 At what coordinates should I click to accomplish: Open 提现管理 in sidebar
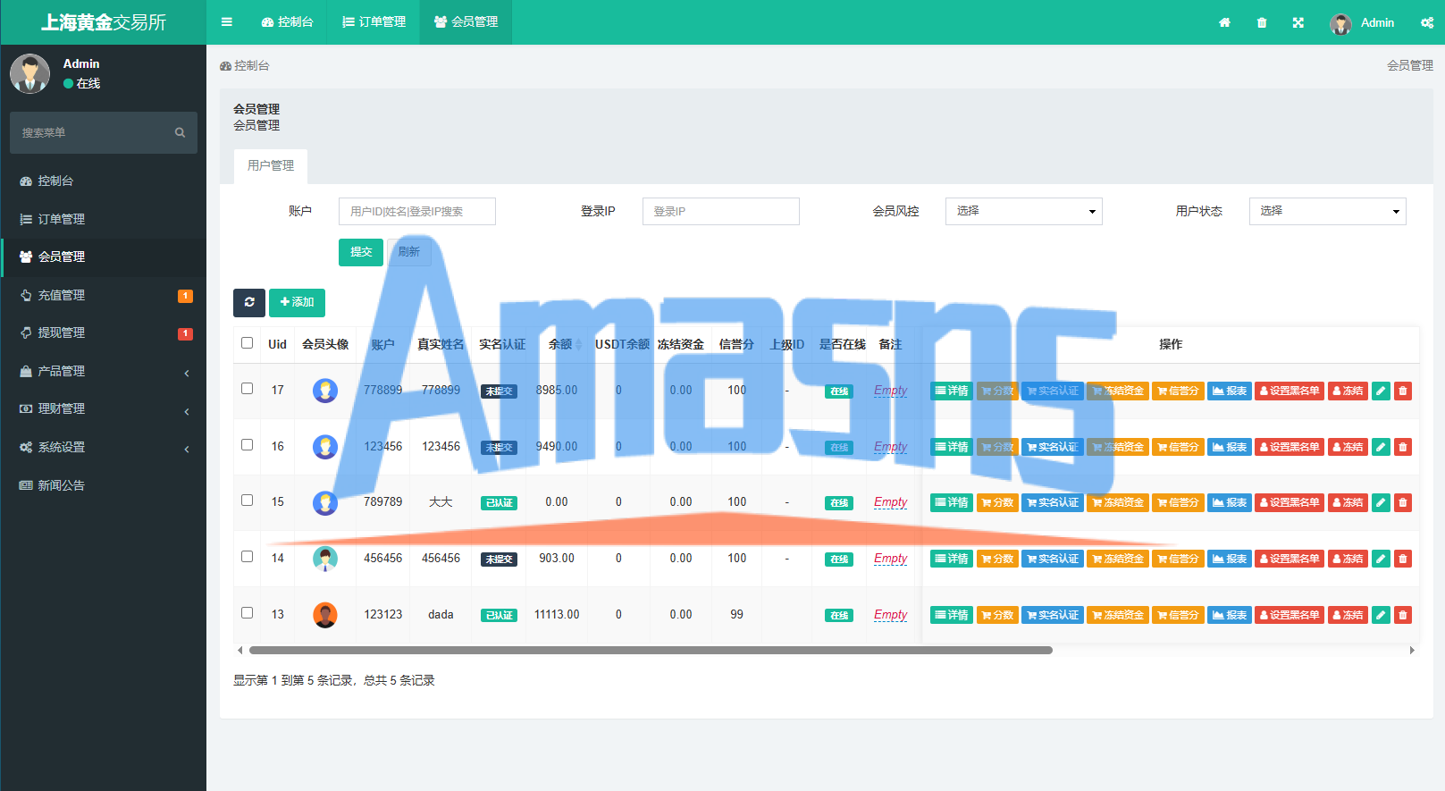click(104, 332)
